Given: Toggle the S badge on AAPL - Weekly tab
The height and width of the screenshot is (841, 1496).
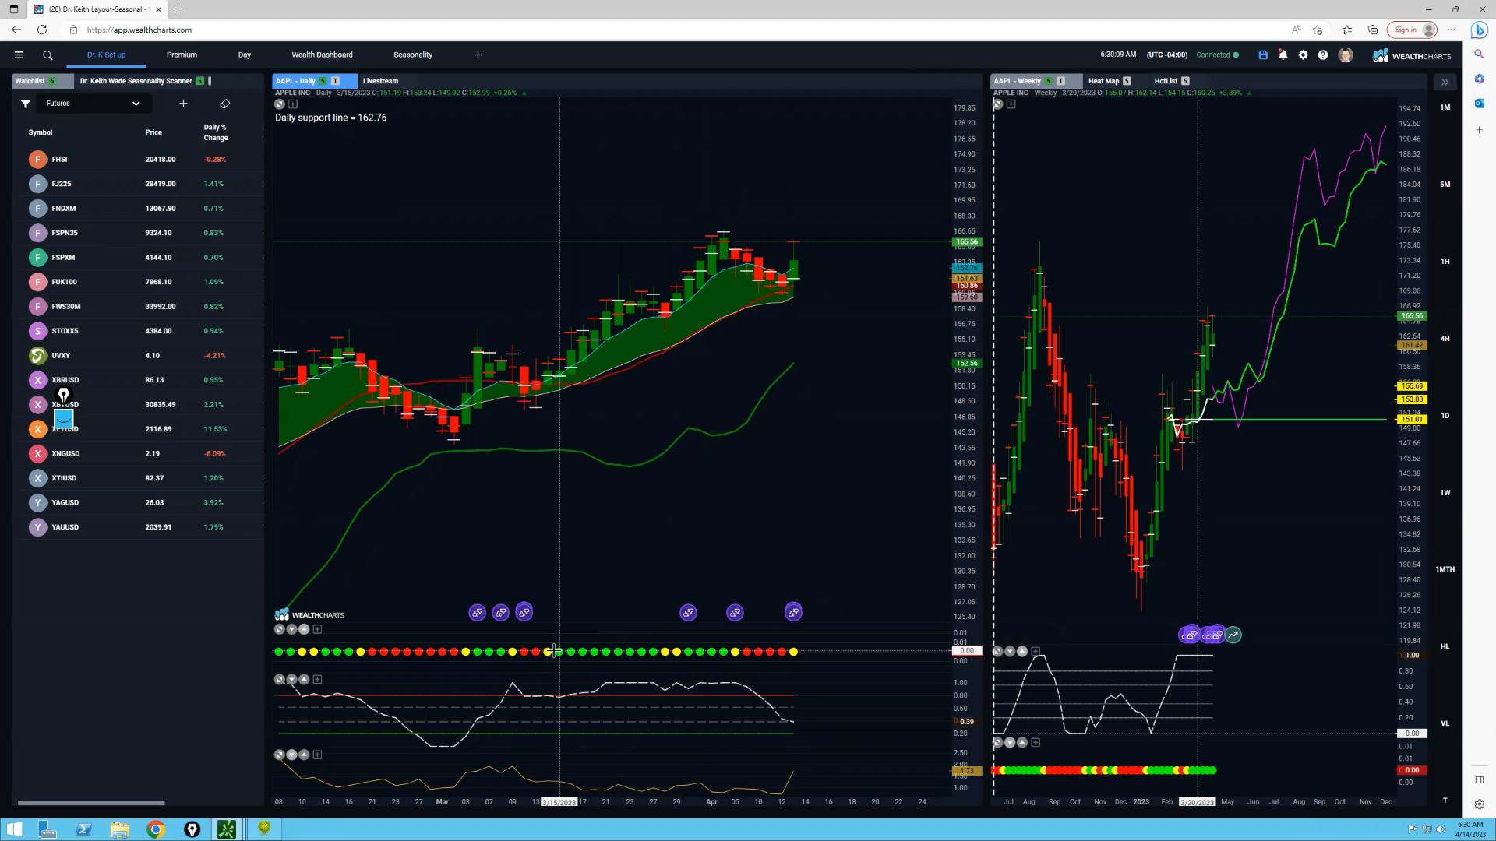Looking at the screenshot, I should [1048, 81].
